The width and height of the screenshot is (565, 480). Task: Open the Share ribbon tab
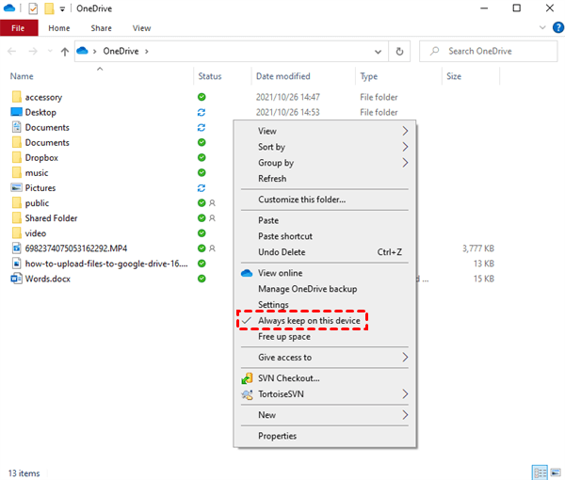point(102,28)
